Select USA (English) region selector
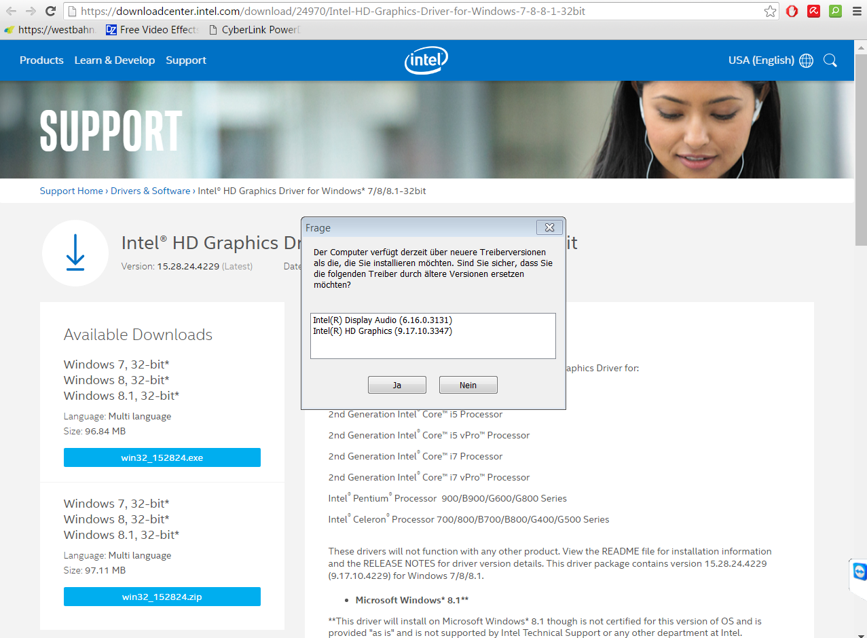The width and height of the screenshot is (867, 638). 761,60
